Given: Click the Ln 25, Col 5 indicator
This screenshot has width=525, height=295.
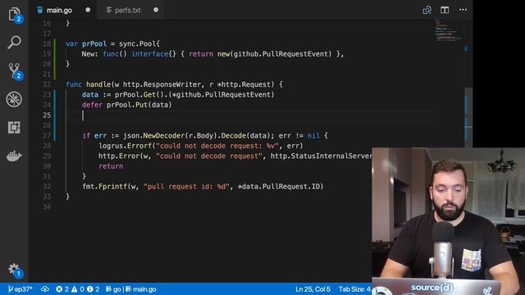Looking at the screenshot, I should pos(313,289).
